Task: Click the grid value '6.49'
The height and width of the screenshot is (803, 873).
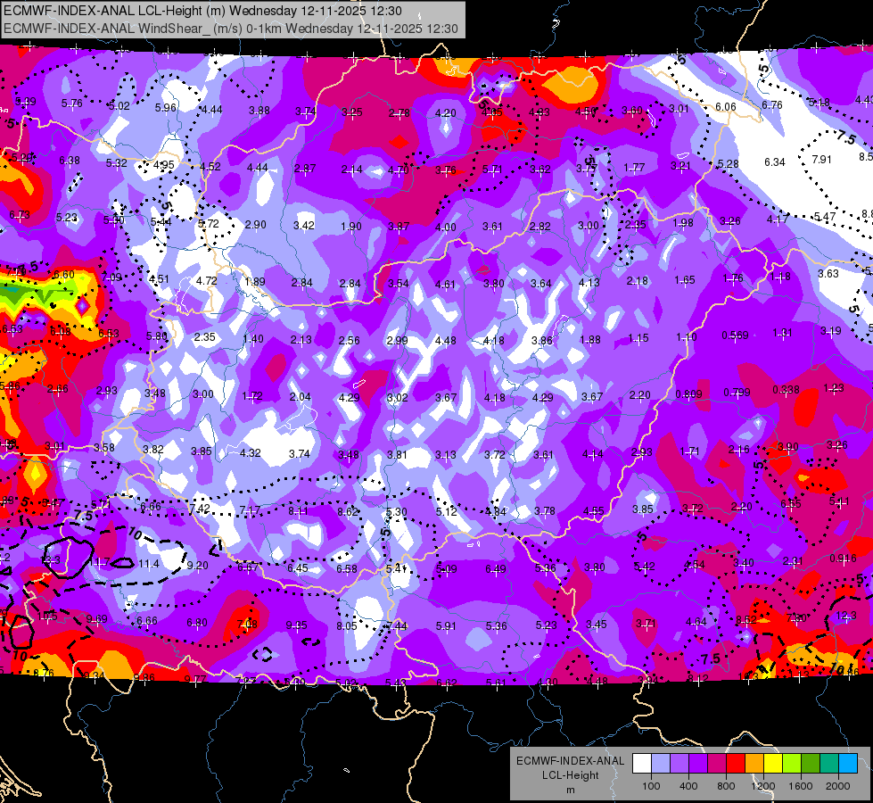Action: click(x=496, y=568)
